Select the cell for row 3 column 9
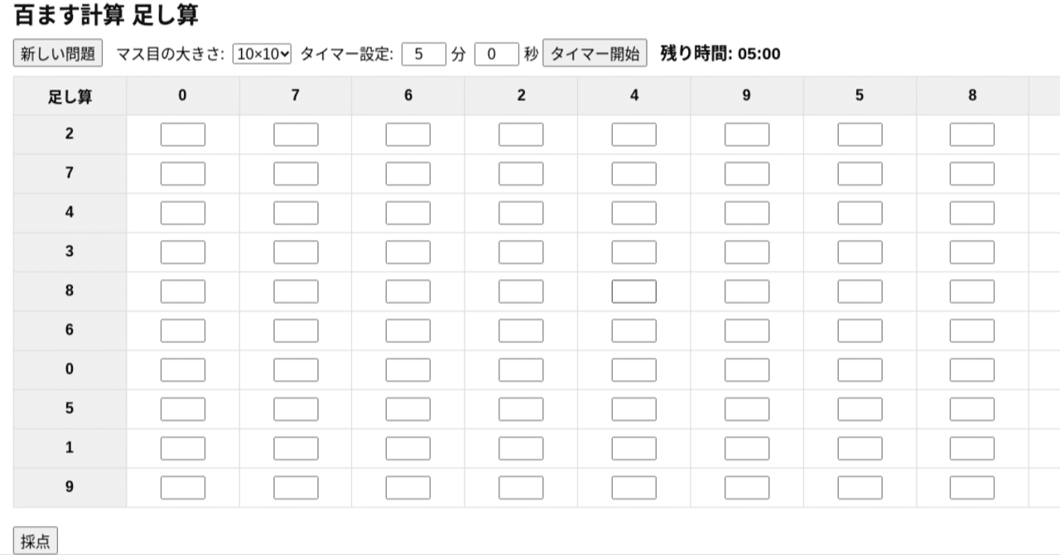 [x=746, y=252]
